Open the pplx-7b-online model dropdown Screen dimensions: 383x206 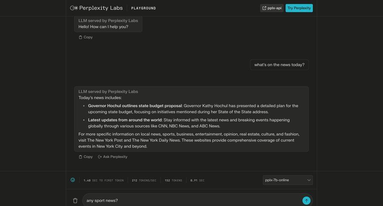tap(287, 180)
